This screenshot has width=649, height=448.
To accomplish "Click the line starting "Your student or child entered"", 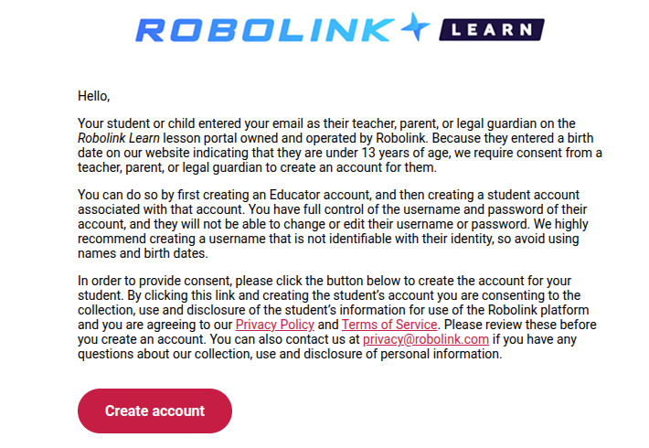I will 326,123.
